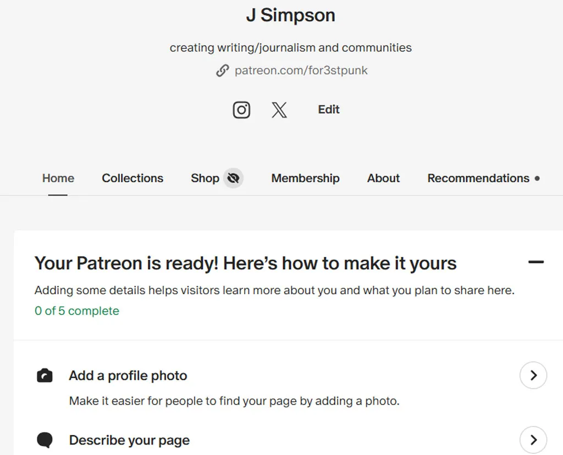Click the J Simpson page name
This screenshot has width=563, height=455.
pos(290,15)
